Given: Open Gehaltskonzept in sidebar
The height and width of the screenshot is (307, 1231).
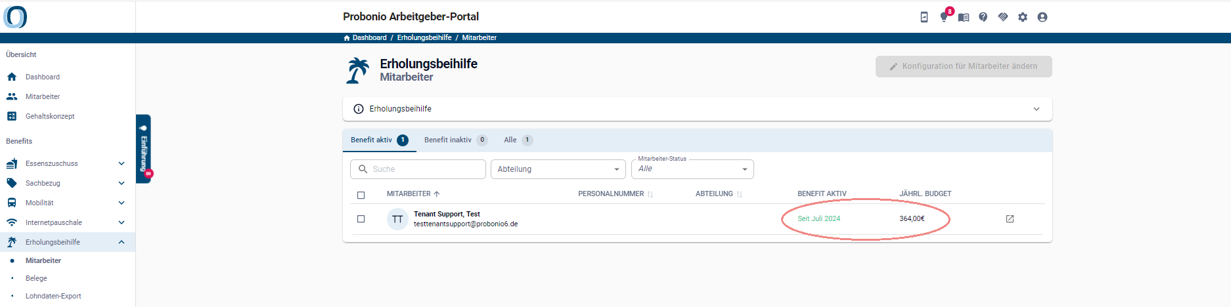Looking at the screenshot, I should [50, 116].
